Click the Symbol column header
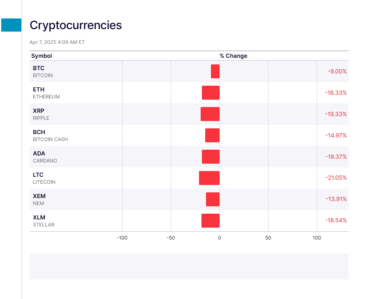The width and height of the screenshot is (368, 299). tap(42, 56)
